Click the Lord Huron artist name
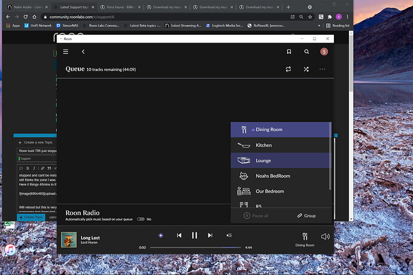The width and height of the screenshot is (413, 275). 89,243
